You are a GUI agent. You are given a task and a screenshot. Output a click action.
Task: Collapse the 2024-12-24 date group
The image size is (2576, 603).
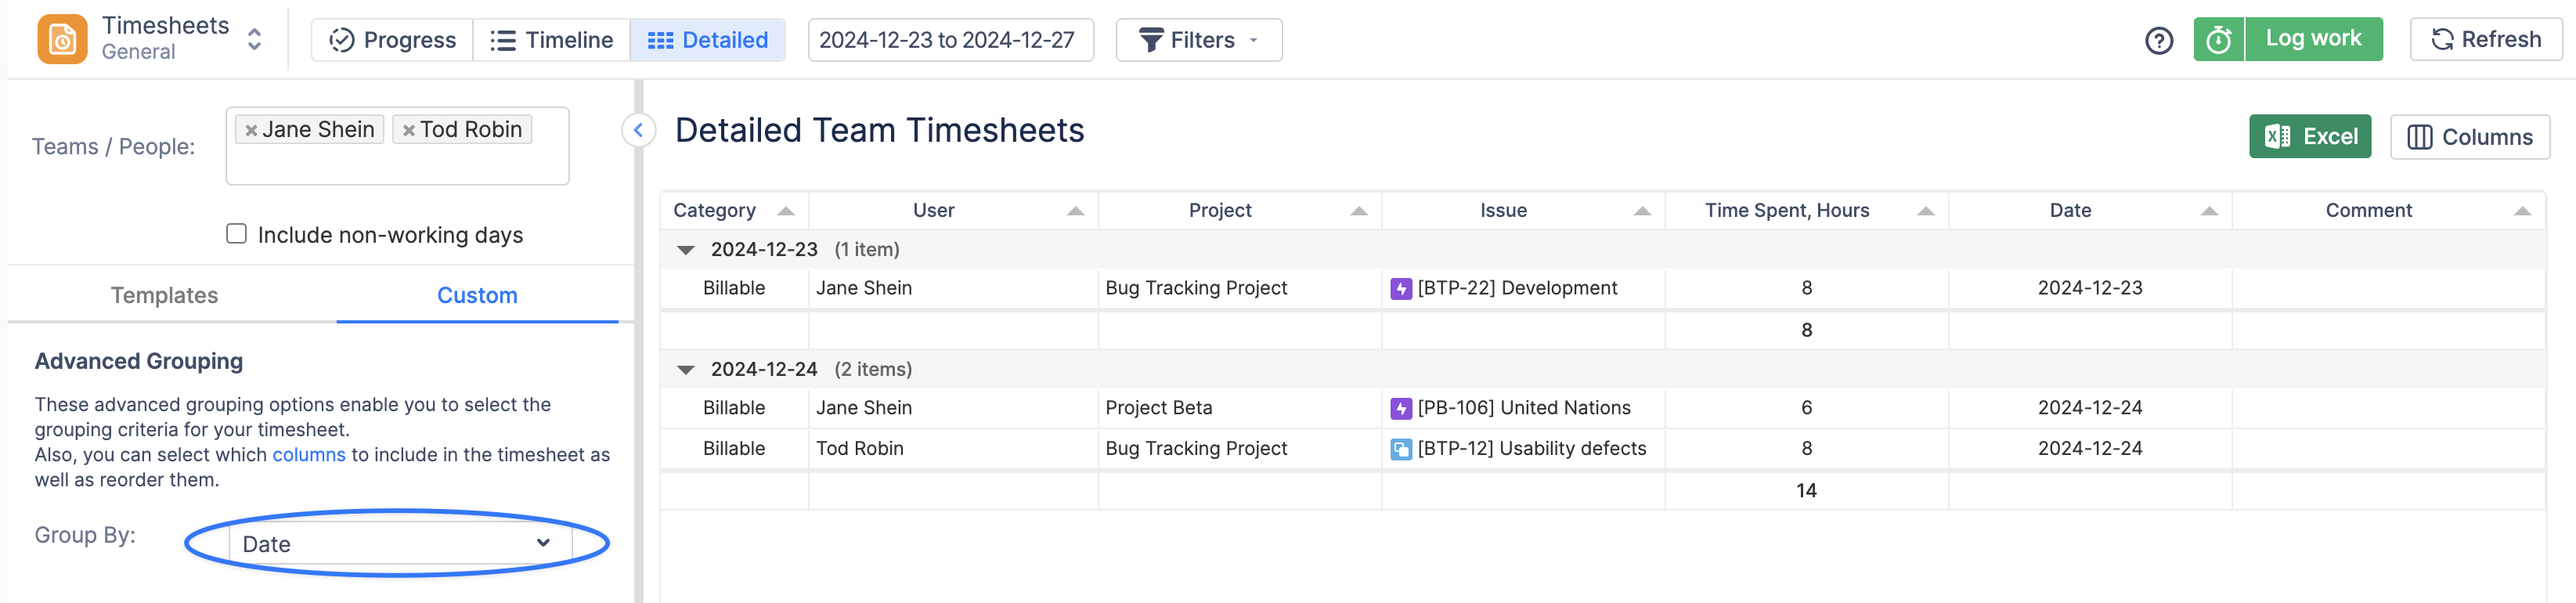pos(686,370)
